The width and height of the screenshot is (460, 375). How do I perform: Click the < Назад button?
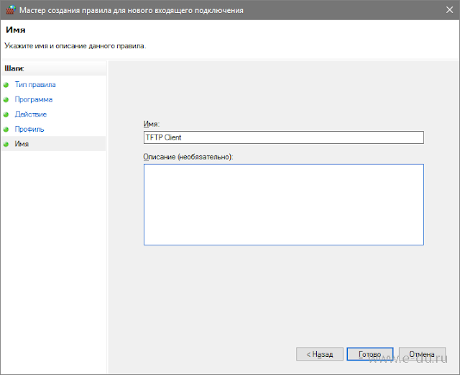click(x=319, y=354)
